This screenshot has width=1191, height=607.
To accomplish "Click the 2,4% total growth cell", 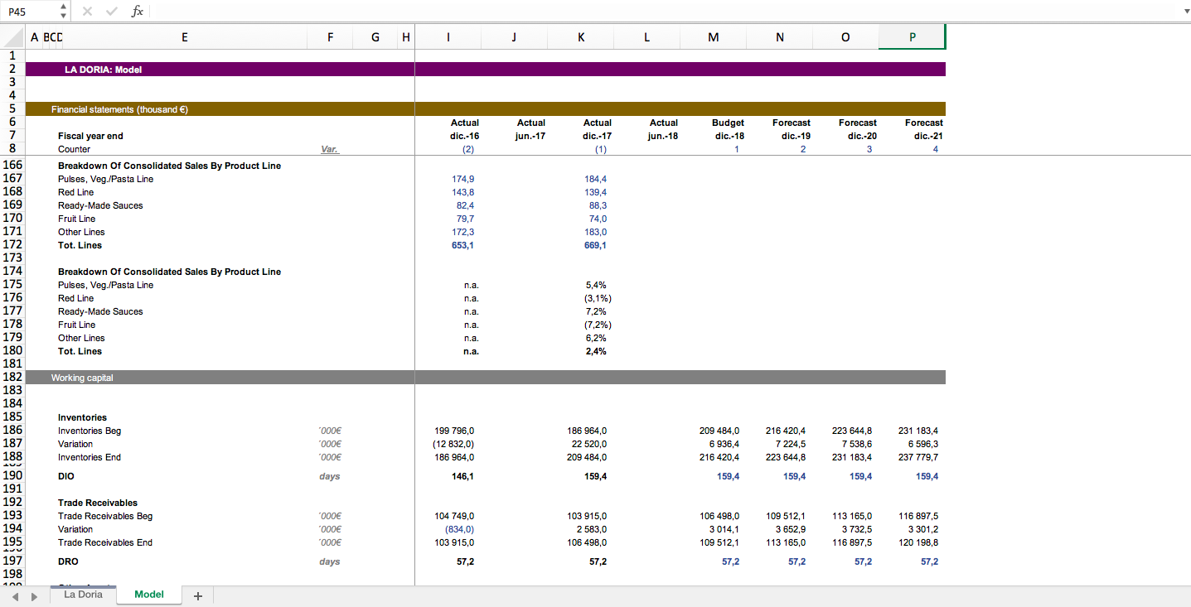I will (x=596, y=351).
